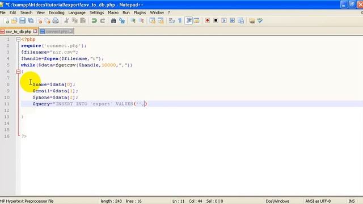Toggle synchronize vertical scrolling icon

(153, 21)
